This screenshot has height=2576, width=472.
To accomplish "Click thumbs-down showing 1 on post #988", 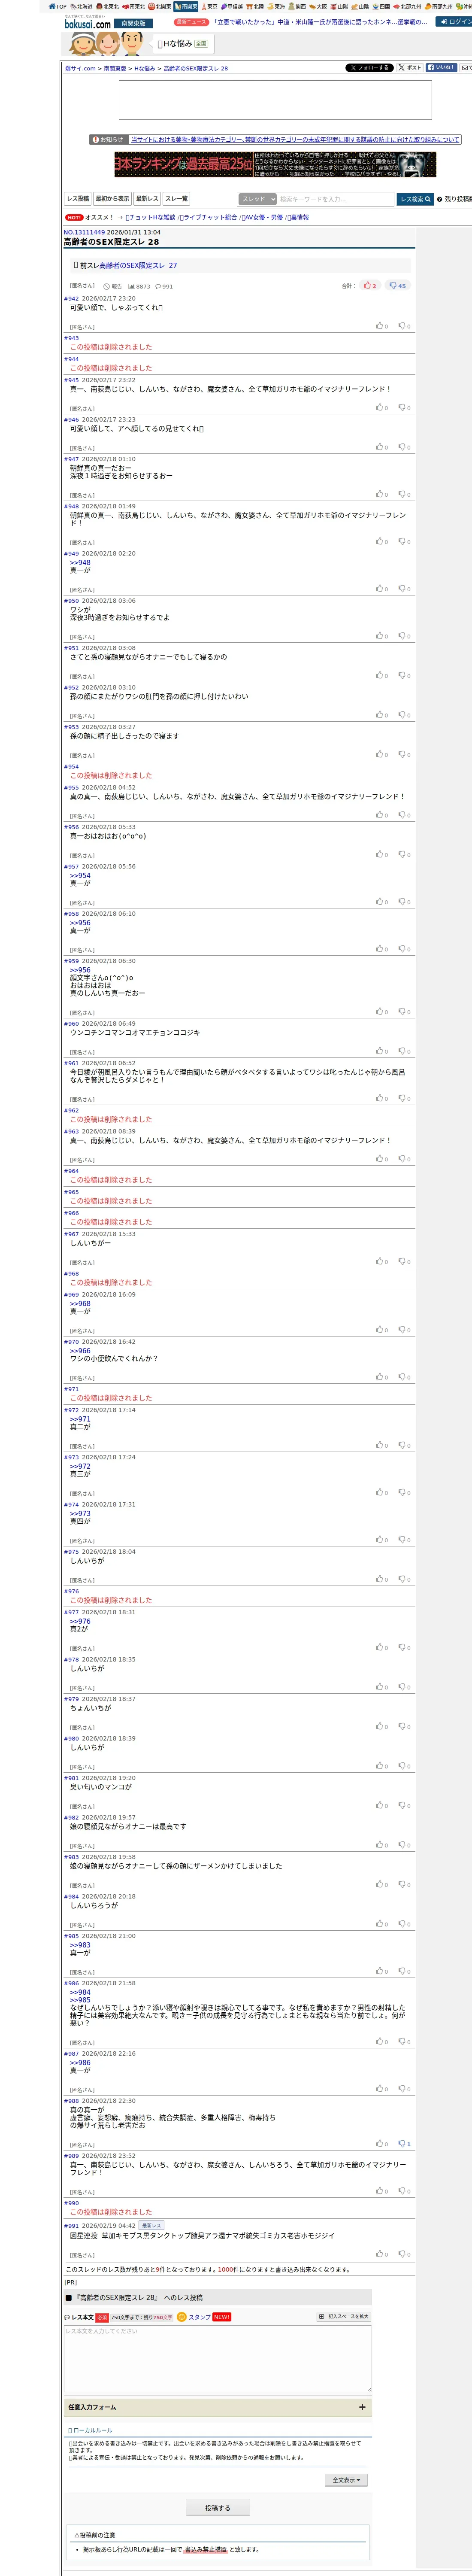I will [404, 2144].
